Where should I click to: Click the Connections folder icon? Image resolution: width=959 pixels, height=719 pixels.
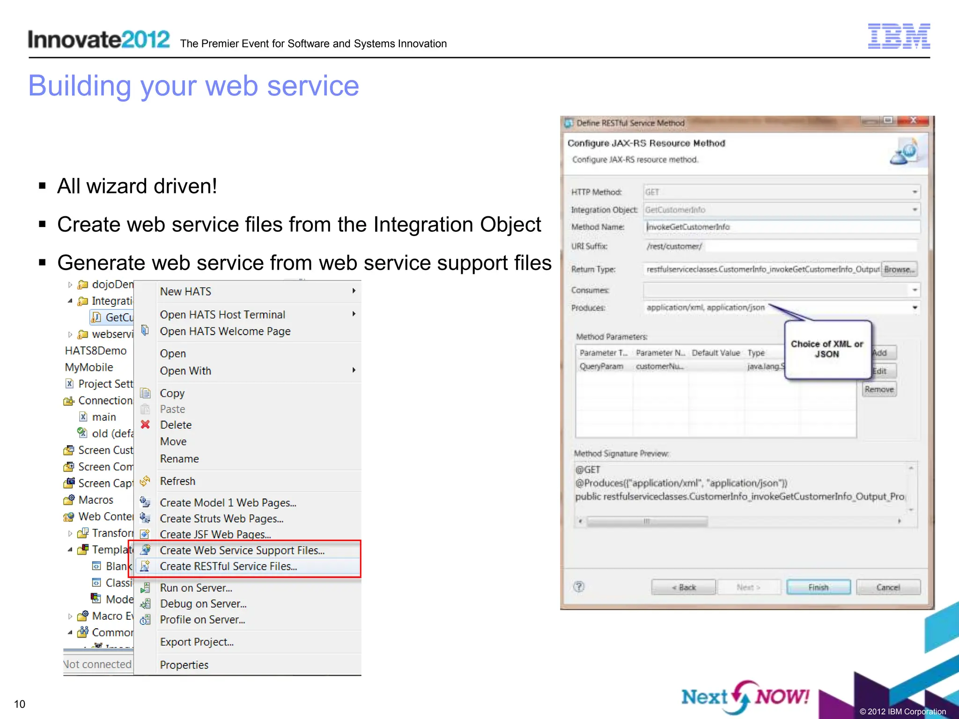pos(69,401)
